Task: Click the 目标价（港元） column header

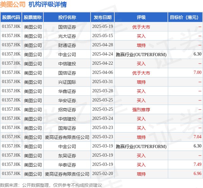Action: 185,17
